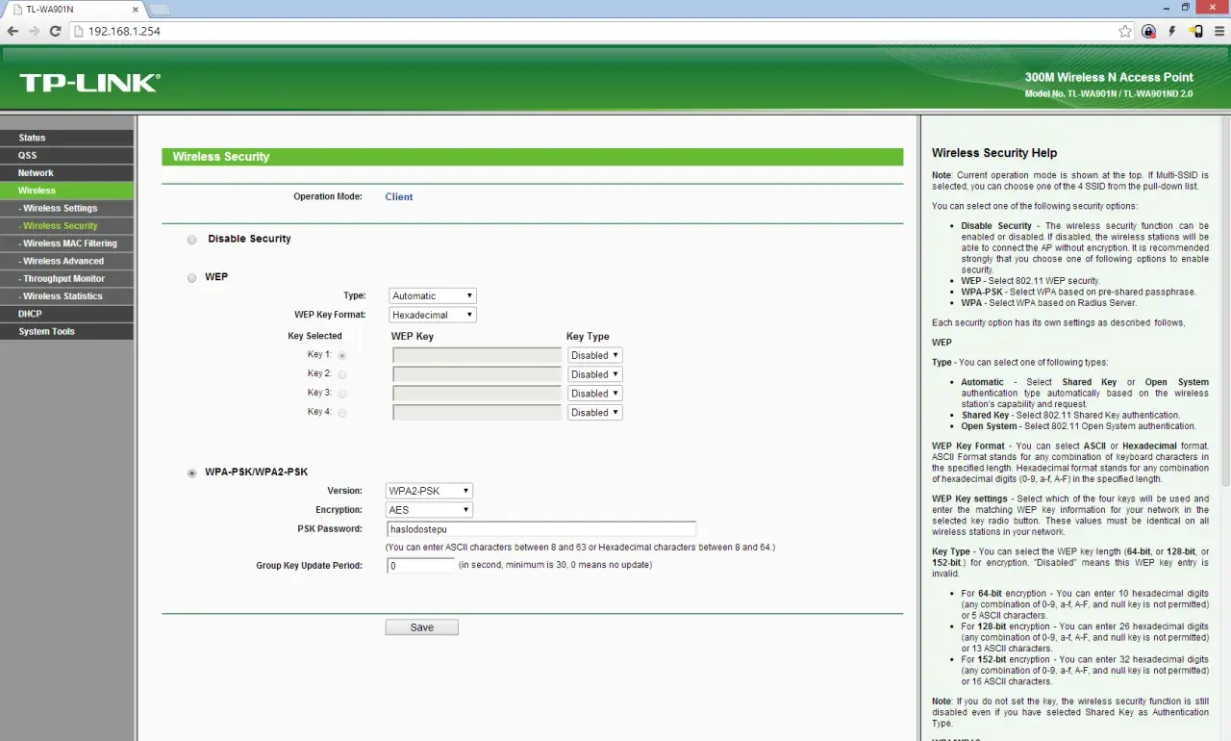
Task: Select the TL-WA901N browser tab
Action: (73, 9)
